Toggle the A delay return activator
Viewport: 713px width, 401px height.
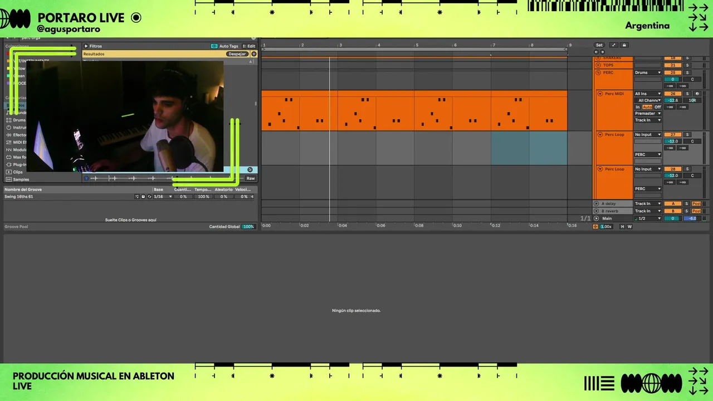(673, 204)
